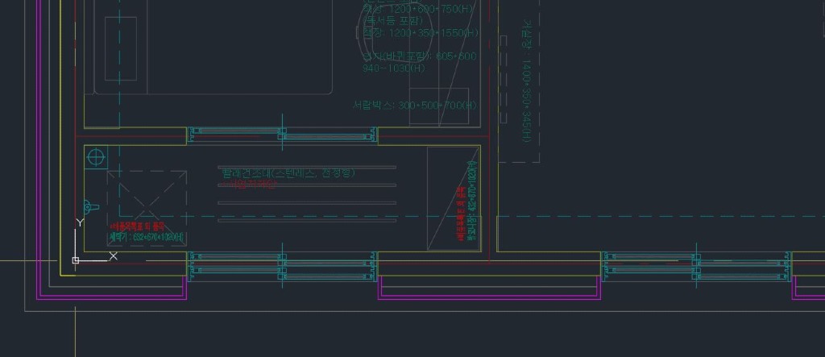Click the circular floor drain symbol
Image resolution: width=825 pixels, height=357 pixels.
96,157
